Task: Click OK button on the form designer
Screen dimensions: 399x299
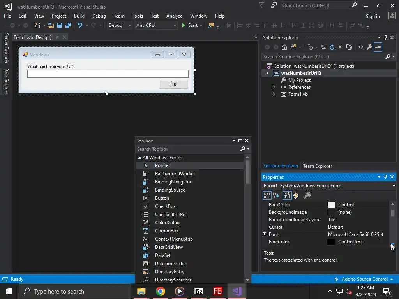Action: (174, 84)
